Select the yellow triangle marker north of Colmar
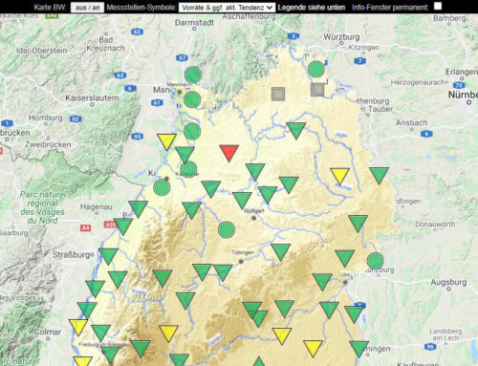Image resolution: width=478 pixels, height=366 pixels. coord(78,327)
